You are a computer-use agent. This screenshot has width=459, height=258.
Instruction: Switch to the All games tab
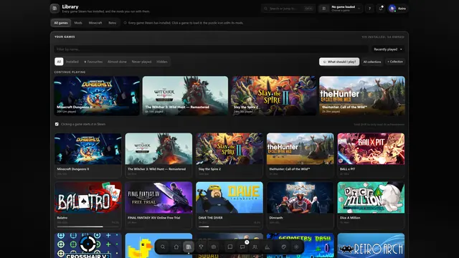[61, 23]
